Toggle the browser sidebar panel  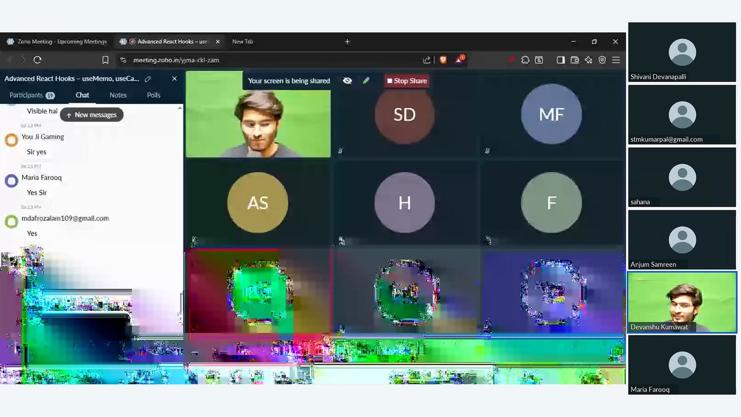(560, 60)
